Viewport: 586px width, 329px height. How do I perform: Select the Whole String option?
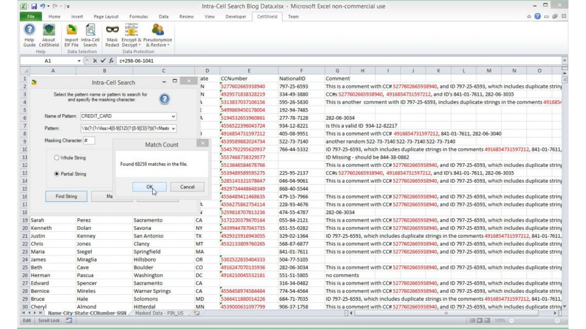57,158
